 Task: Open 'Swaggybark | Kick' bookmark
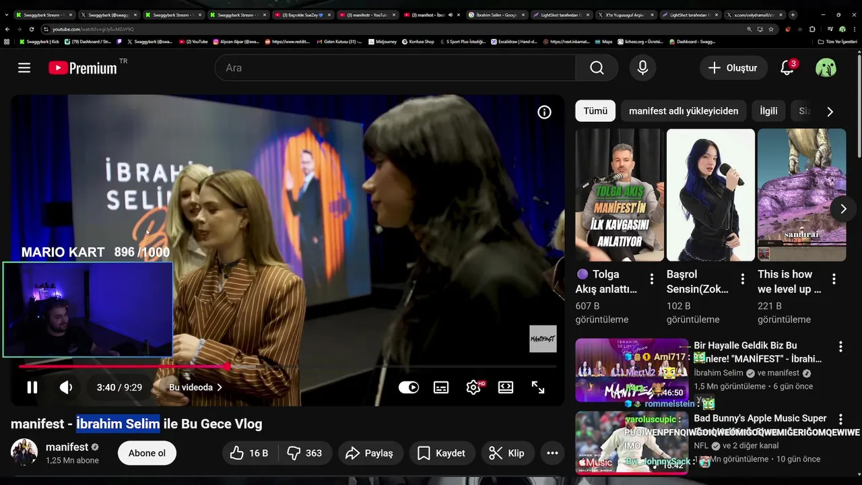(39, 42)
